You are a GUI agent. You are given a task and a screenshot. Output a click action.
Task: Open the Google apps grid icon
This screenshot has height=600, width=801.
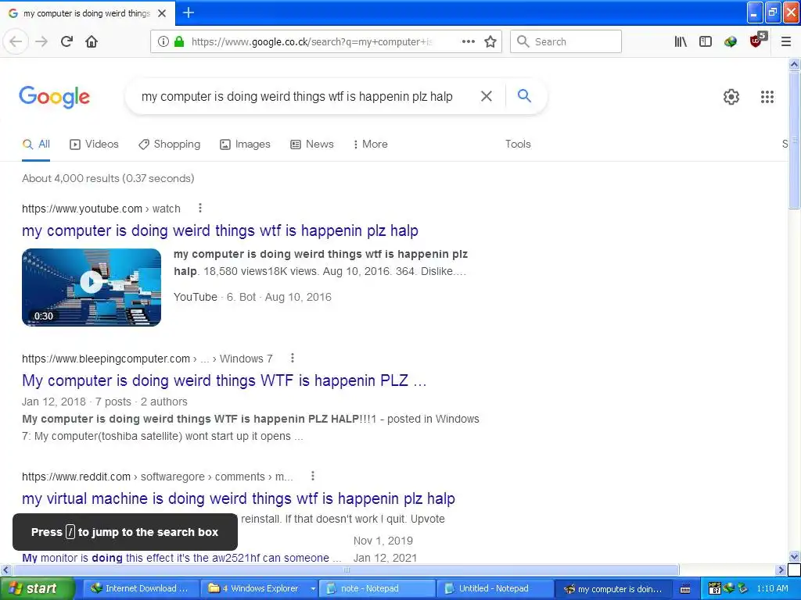pyautogui.click(x=767, y=96)
